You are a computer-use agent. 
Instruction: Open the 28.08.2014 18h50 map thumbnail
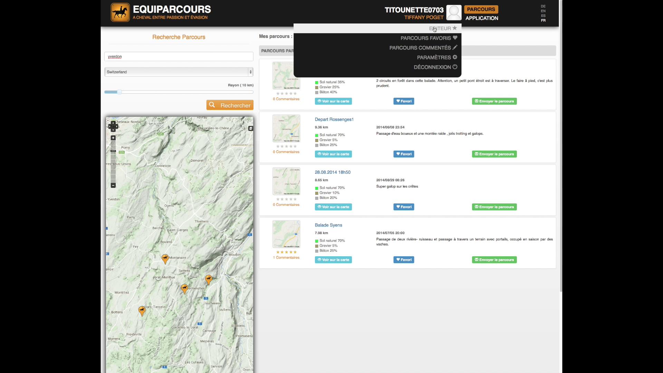286,181
